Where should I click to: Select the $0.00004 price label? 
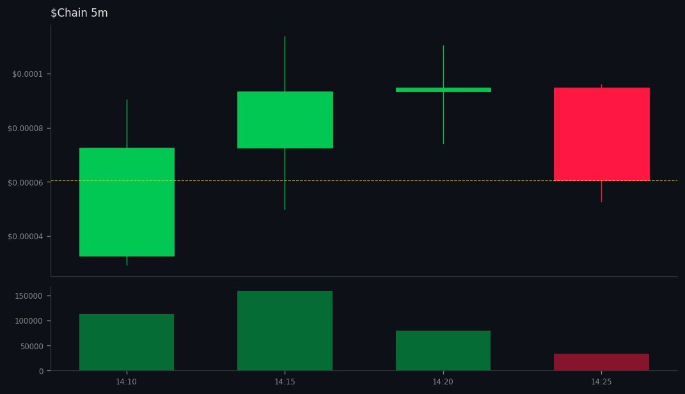pos(24,236)
